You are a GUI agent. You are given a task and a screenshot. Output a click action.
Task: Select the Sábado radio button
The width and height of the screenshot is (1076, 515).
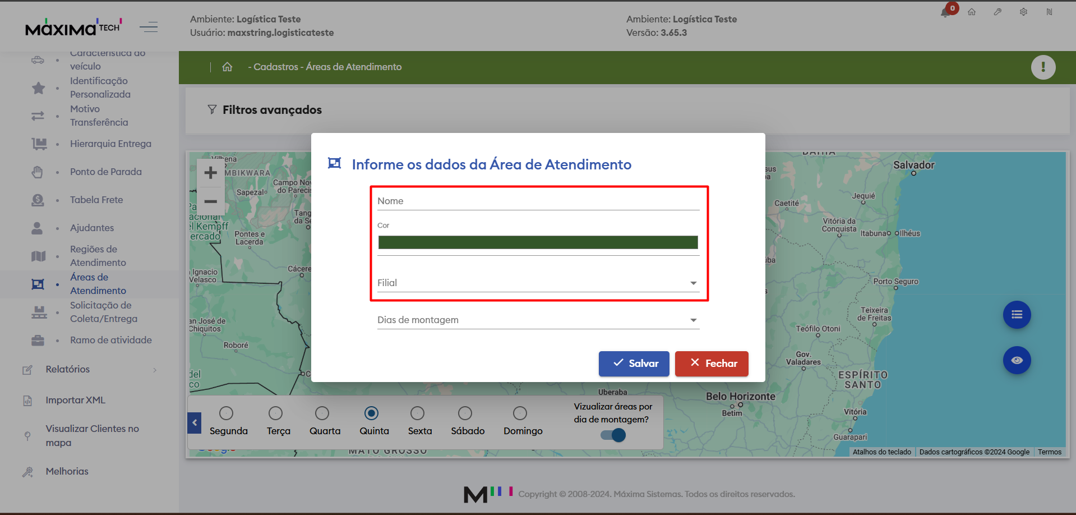tap(465, 413)
